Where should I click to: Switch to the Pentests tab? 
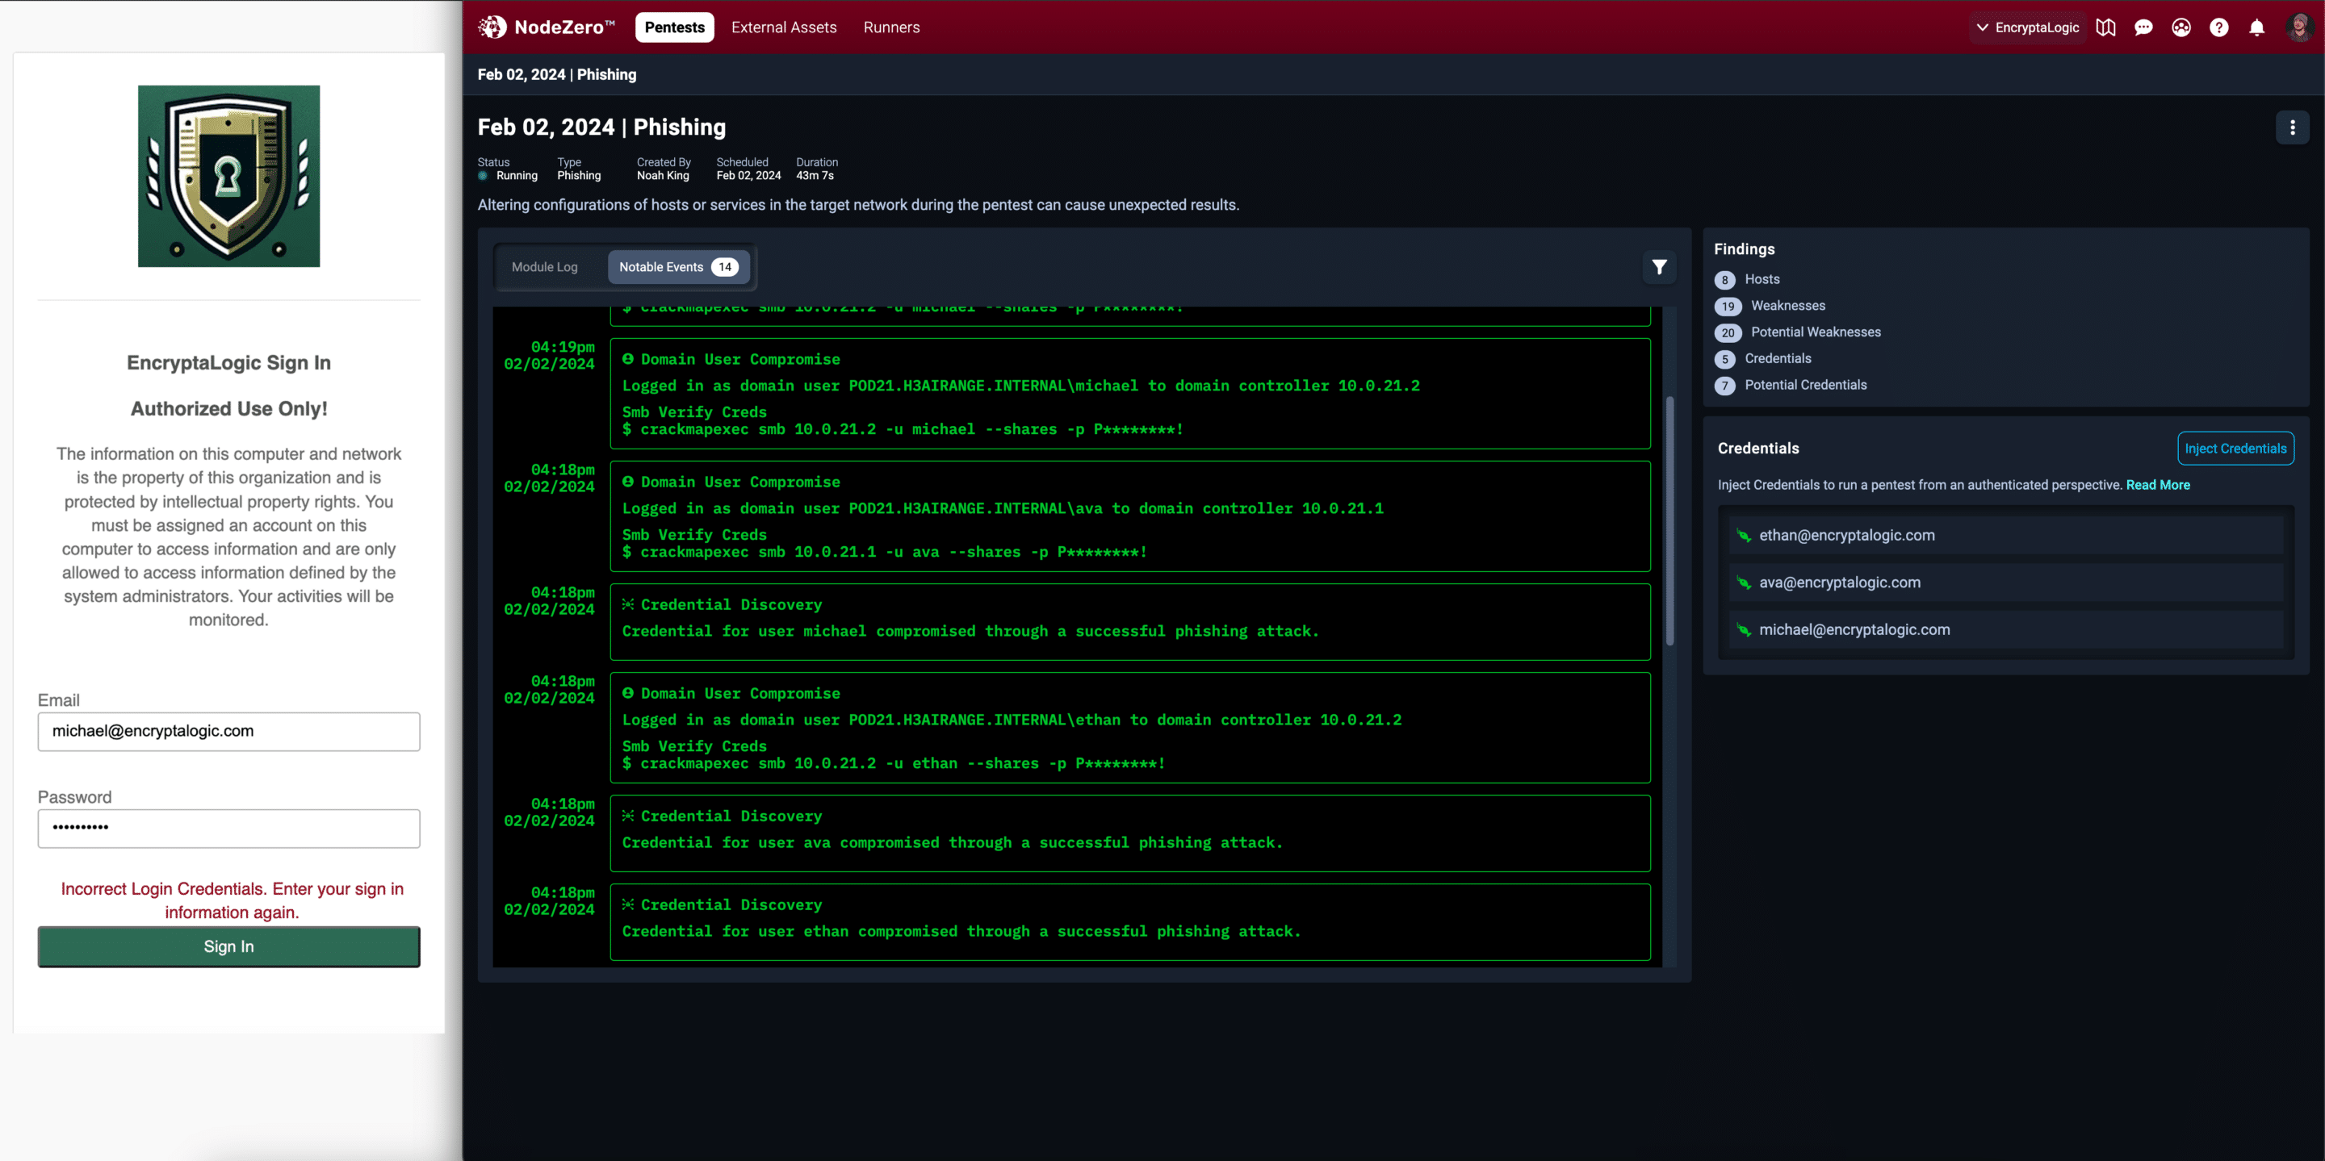[x=674, y=27]
